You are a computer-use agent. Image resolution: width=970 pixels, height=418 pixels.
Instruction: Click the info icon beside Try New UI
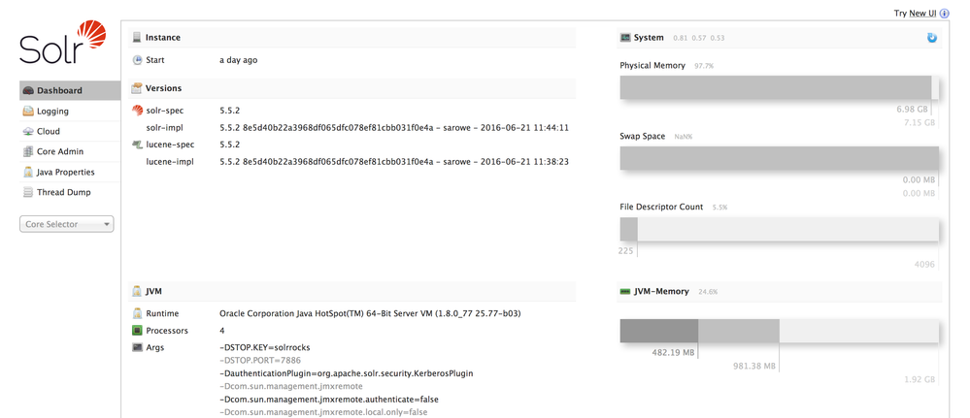pos(945,14)
